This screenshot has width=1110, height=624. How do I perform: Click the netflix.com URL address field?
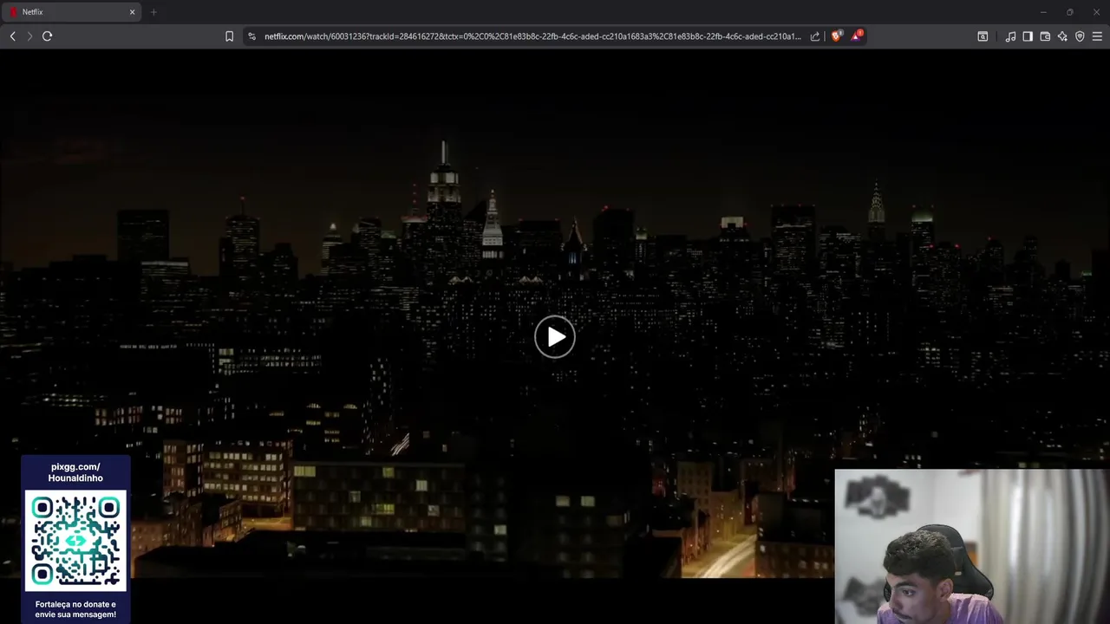tap(532, 36)
